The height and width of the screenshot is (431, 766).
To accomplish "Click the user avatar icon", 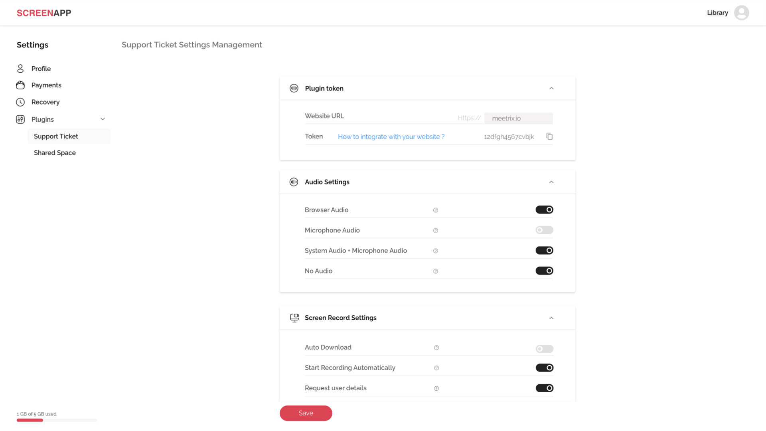I will point(741,13).
